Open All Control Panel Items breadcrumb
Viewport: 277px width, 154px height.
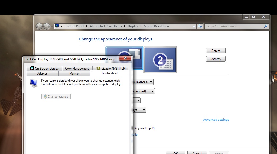(106, 26)
